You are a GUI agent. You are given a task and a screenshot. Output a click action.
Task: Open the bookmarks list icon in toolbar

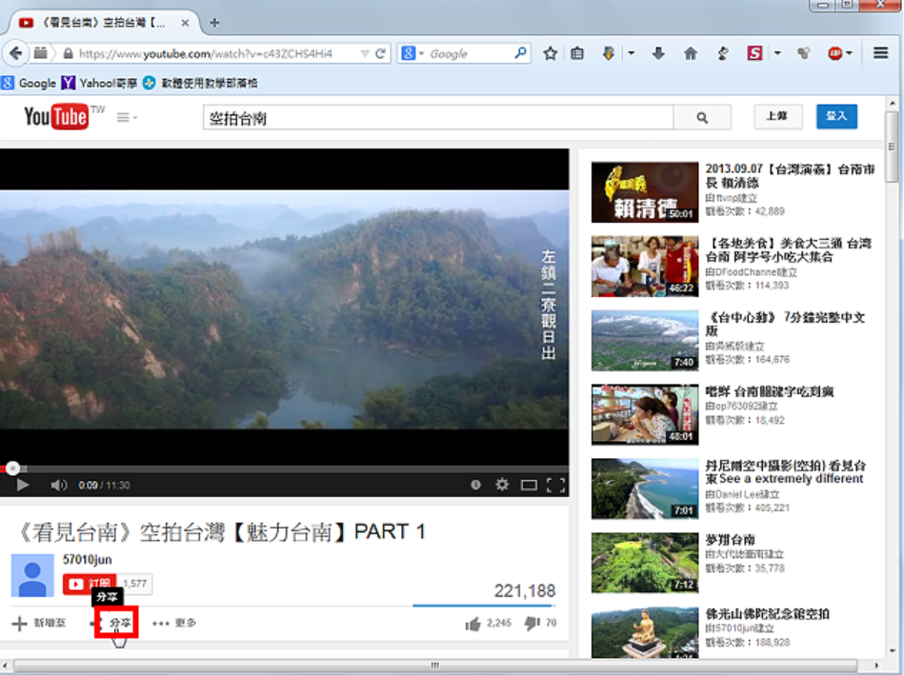point(577,53)
